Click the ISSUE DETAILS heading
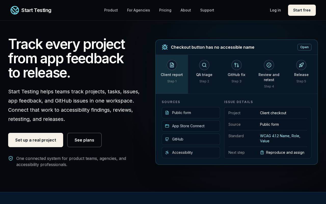 click(x=239, y=102)
